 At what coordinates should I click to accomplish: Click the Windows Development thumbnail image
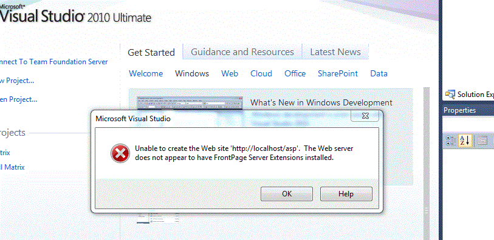click(x=190, y=104)
